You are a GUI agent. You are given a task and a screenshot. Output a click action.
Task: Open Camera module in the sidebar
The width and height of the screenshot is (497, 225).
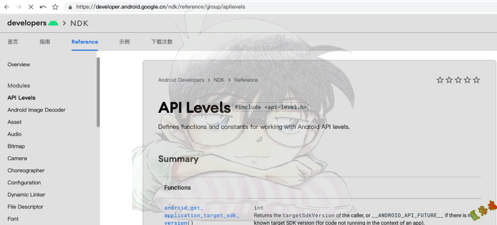(x=17, y=158)
